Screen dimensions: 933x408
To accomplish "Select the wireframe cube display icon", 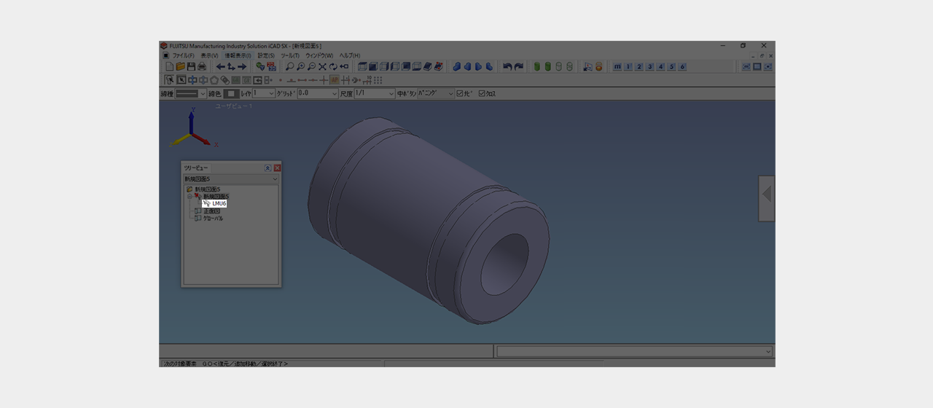I will 362,67.
